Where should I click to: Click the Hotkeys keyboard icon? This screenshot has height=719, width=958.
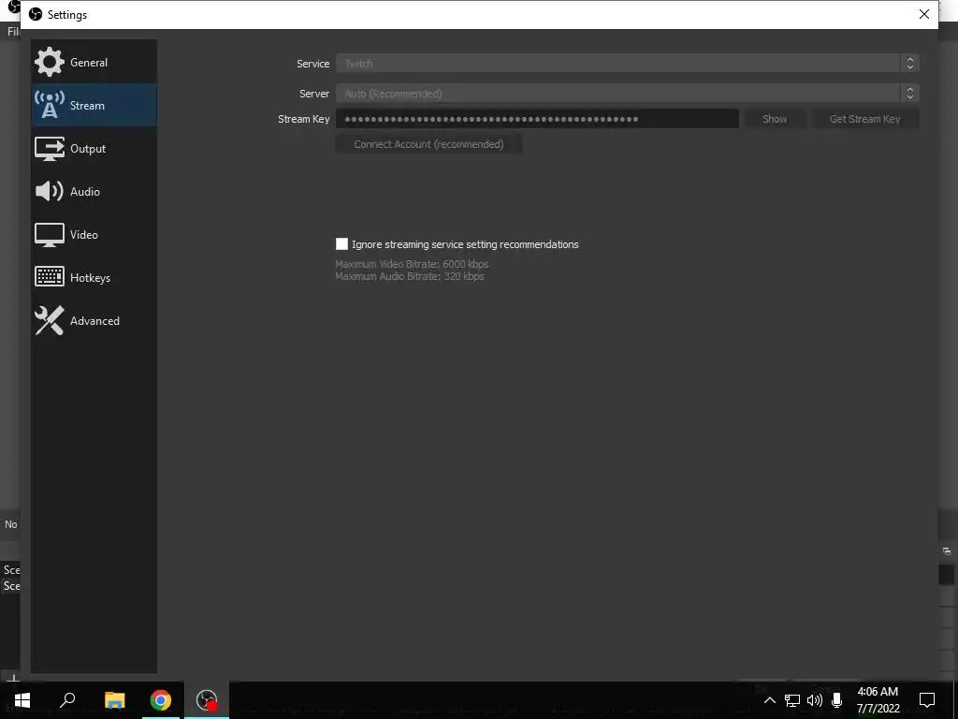click(x=49, y=276)
